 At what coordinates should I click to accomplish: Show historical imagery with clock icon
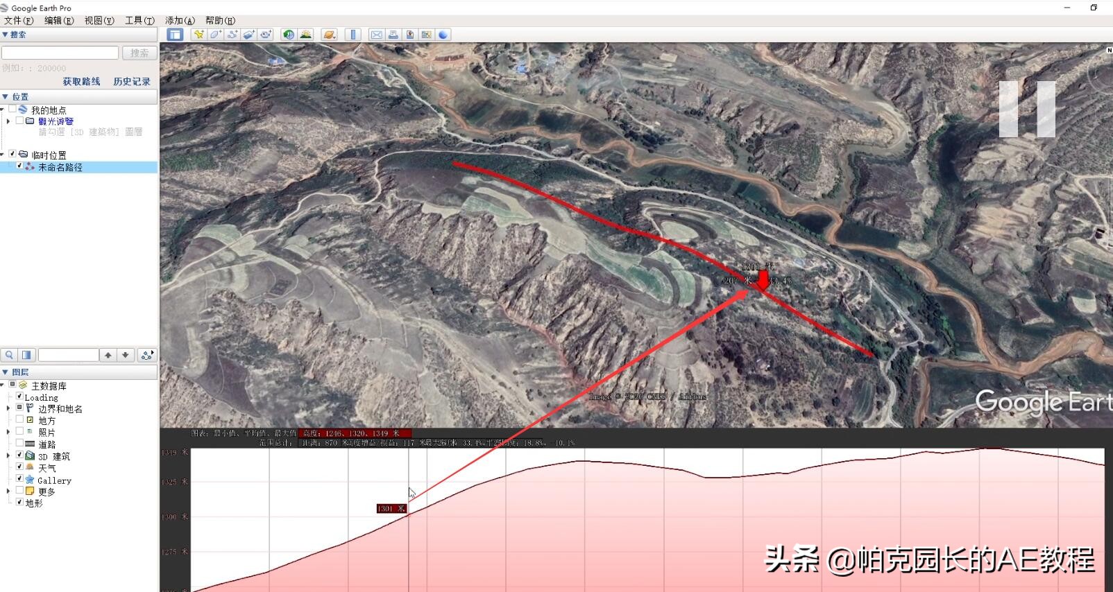tap(289, 35)
